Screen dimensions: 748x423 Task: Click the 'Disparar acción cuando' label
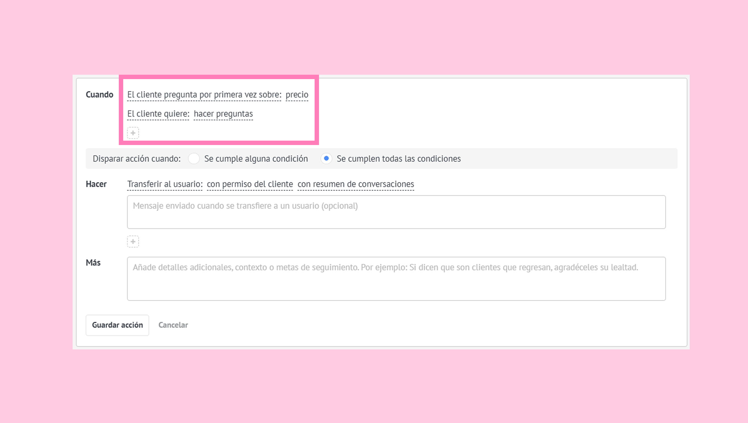click(136, 159)
